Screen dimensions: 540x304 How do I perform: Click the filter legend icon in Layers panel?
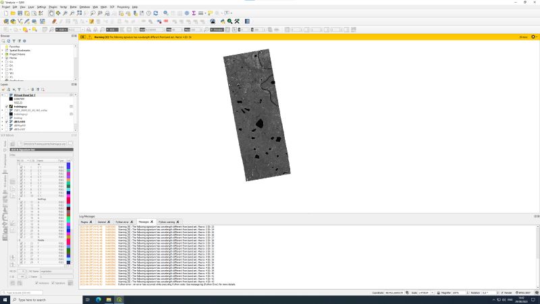point(20,90)
